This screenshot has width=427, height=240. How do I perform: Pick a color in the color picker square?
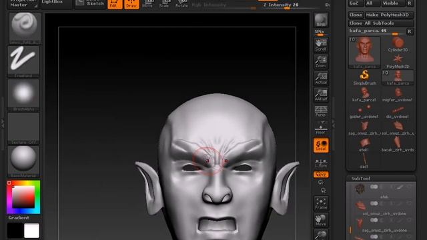pos(23,197)
